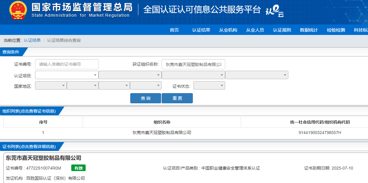Select 认证规则 from the nav bar
Viewport: 368px width, 183px height.
282,30
